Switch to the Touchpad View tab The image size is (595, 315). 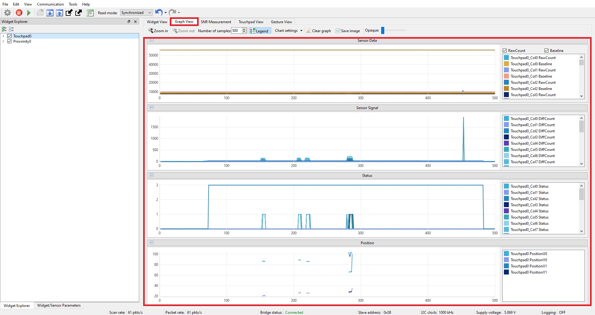[251, 22]
